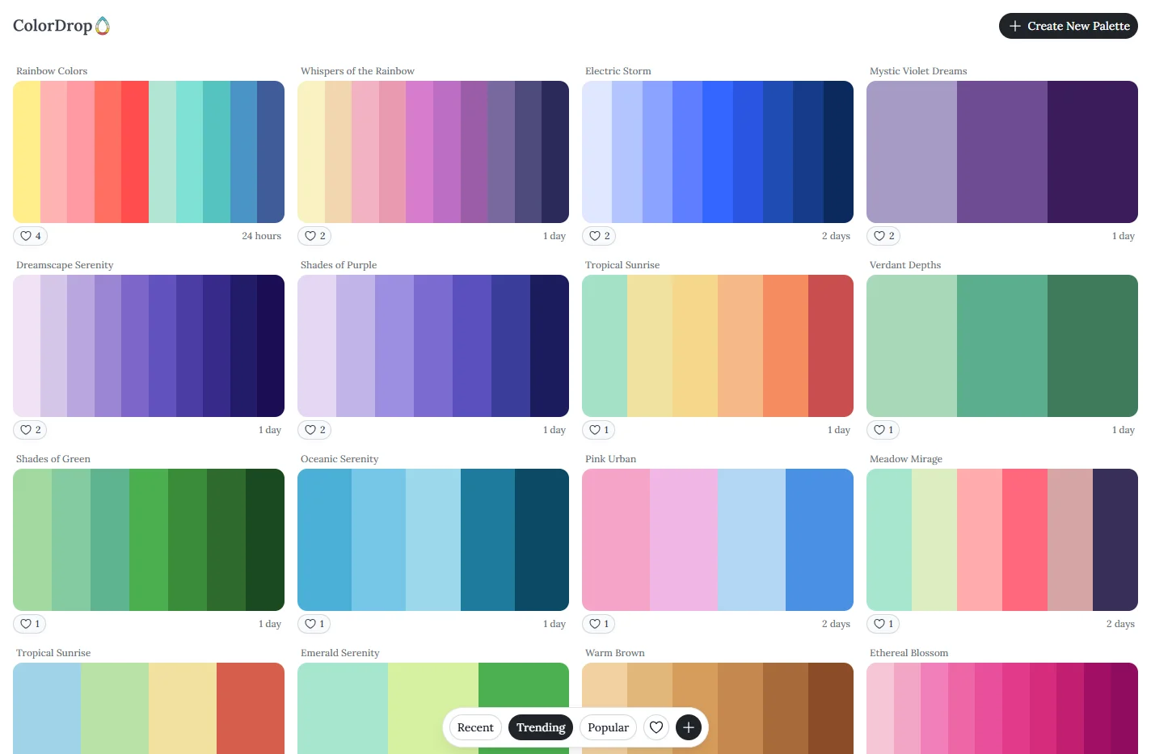Click the Emerald Serenity title
Screen dimensions: 1151x754
[339, 653]
